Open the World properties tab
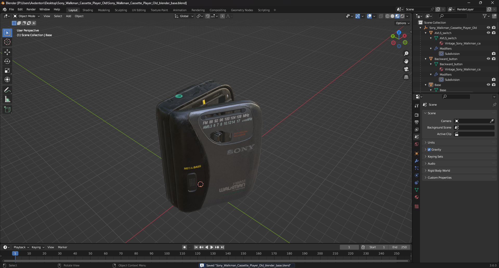Screen dimensions: 499x268 [417, 144]
